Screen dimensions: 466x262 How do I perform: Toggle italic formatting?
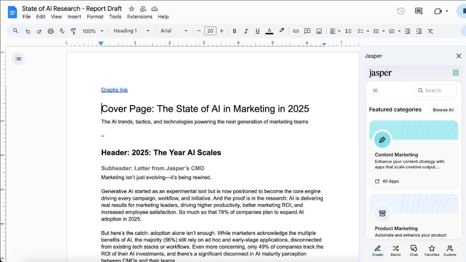point(246,31)
